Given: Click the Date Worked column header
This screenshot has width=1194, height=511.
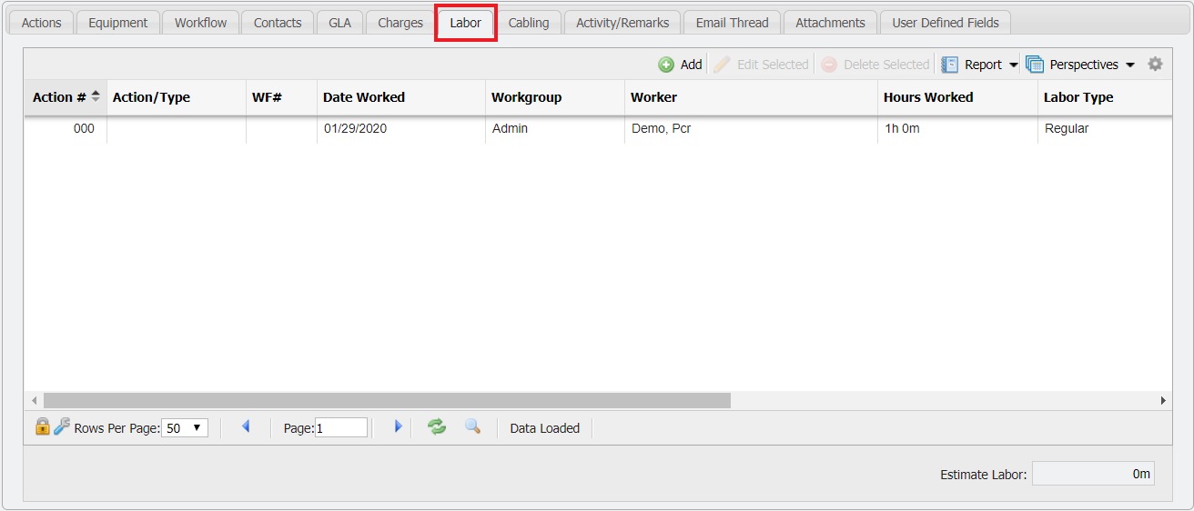Looking at the screenshot, I should coord(364,97).
